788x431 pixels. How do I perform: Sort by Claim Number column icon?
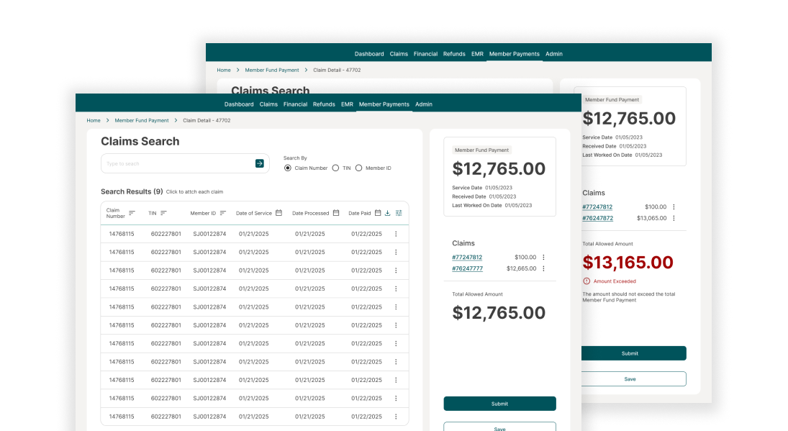[x=132, y=213]
